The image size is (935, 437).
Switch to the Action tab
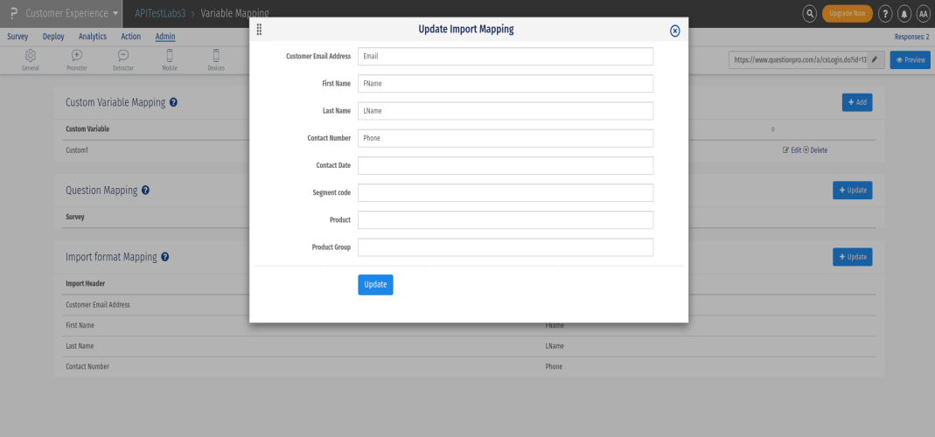(131, 37)
